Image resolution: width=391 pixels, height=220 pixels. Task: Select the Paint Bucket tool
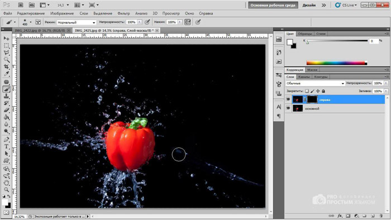coord(7,117)
